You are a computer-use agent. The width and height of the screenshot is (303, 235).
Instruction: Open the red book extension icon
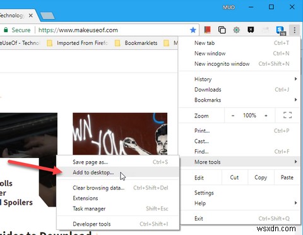pos(208,30)
